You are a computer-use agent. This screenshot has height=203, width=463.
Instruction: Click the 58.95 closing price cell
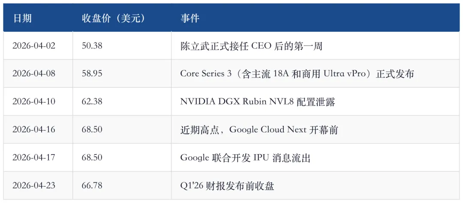click(122, 74)
